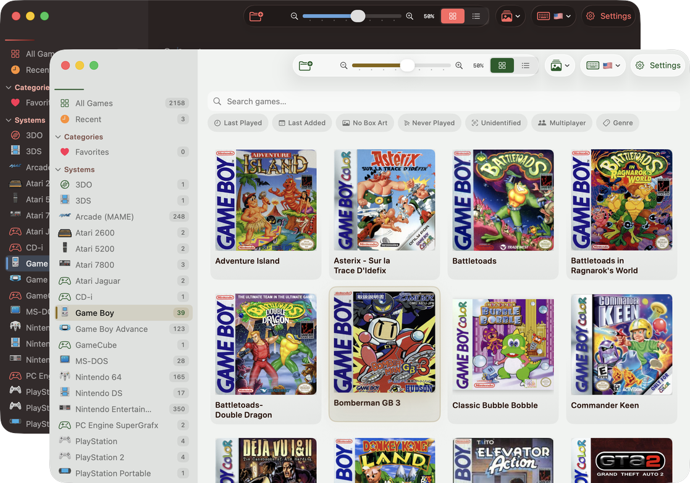Open the keyboard language dropdown in front window
The height and width of the screenshot is (483, 690).
point(603,65)
